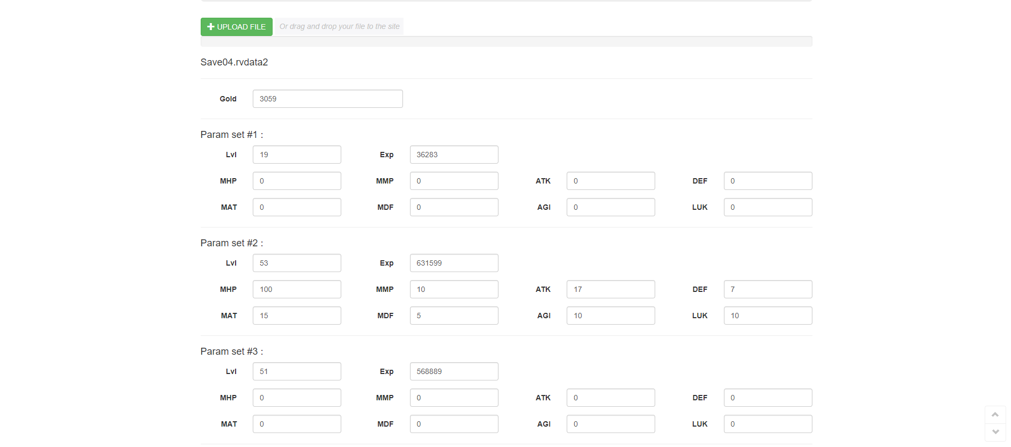Screen dimensions: 1011x447
Task: Focus the Lvl field showing 51
Action: pos(297,371)
